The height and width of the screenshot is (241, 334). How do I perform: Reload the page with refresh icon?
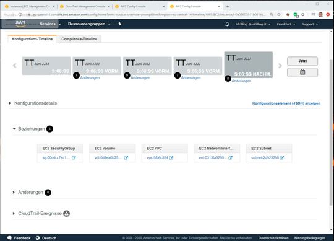pyautogui.click(x=20, y=14)
